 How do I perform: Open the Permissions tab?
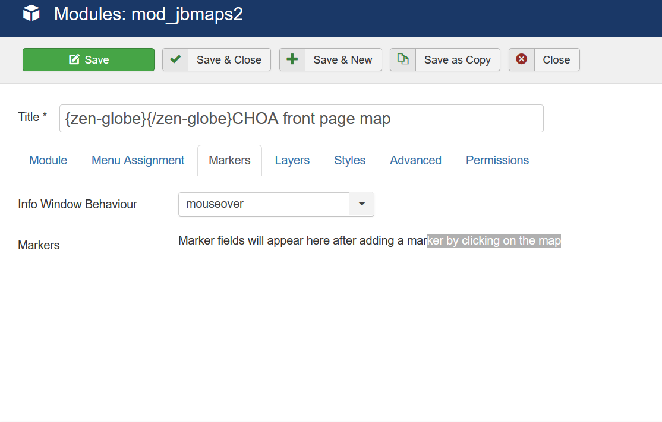click(497, 160)
